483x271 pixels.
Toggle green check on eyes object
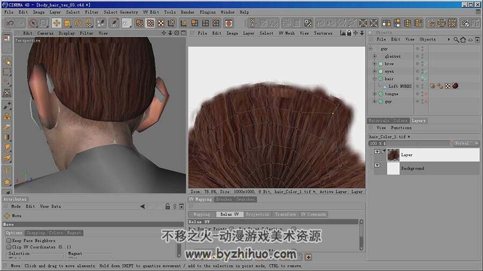pos(426,71)
